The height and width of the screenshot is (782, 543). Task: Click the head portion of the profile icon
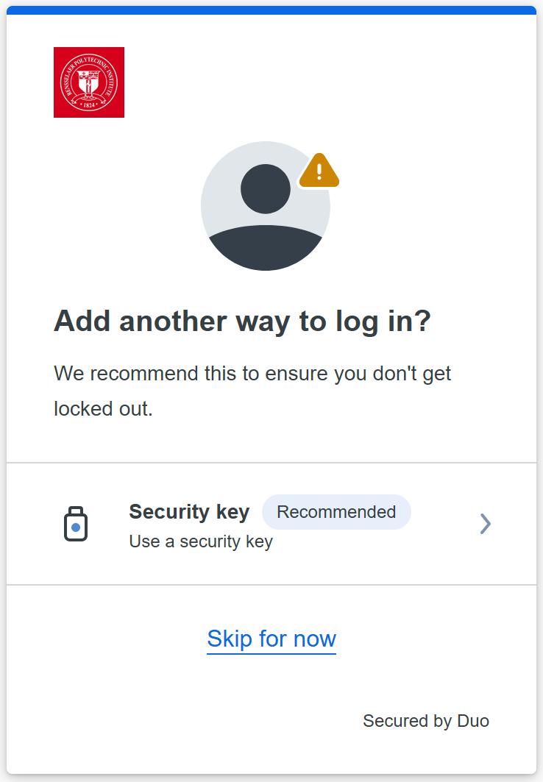tap(265, 190)
